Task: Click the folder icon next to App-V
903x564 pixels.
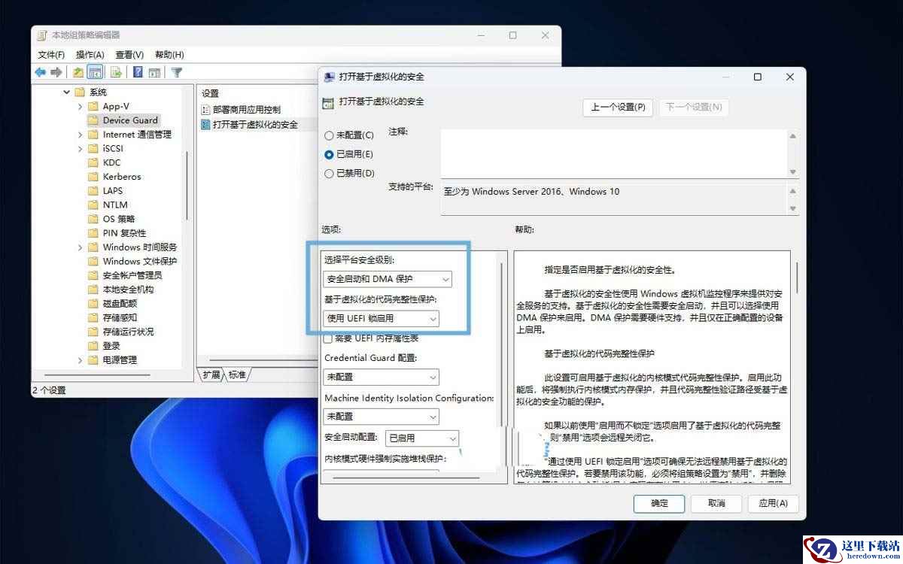Action: (93, 106)
